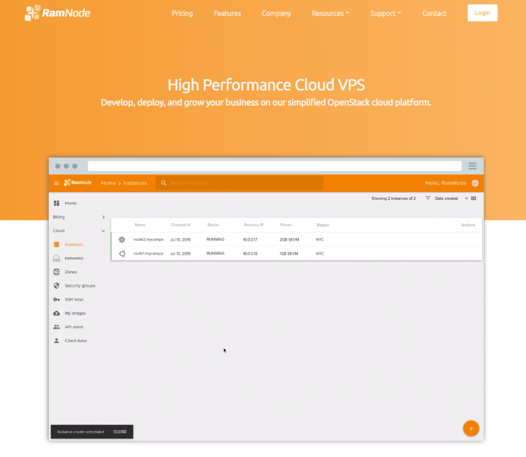Click the Home dashboard grid icon

click(x=57, y=203)
